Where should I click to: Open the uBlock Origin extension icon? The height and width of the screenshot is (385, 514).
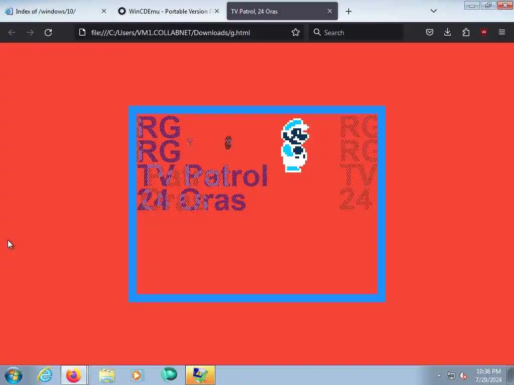click(484, 32)
